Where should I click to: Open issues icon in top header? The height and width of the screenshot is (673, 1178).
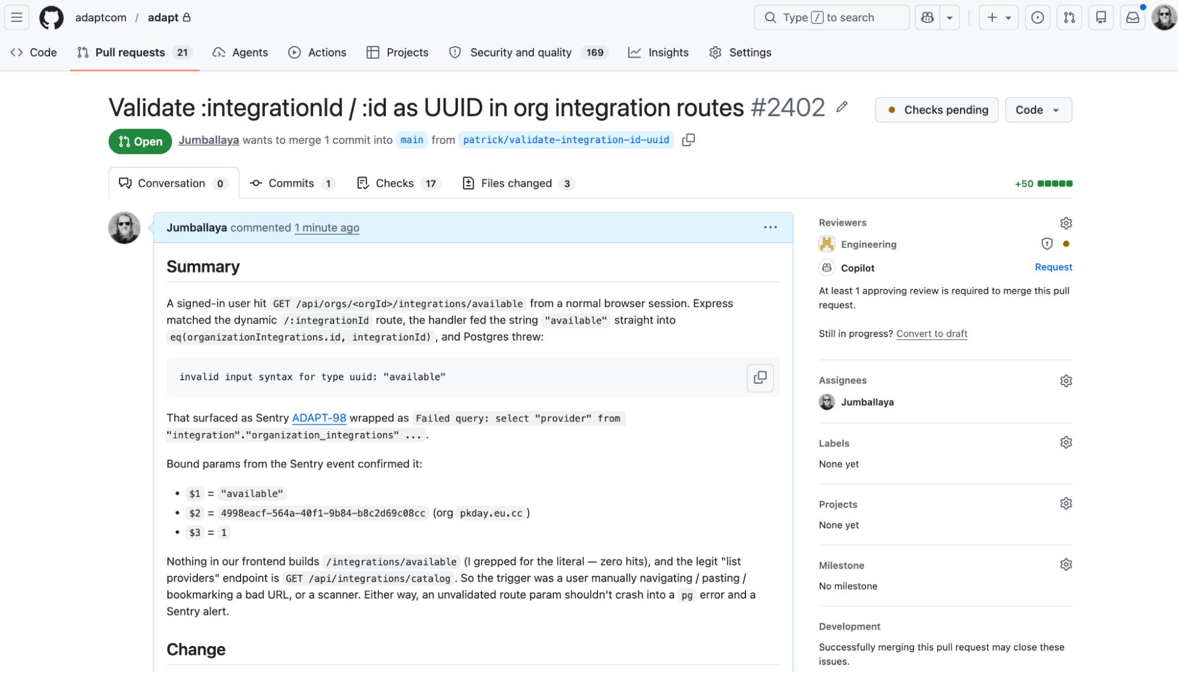pos(1038,18)
